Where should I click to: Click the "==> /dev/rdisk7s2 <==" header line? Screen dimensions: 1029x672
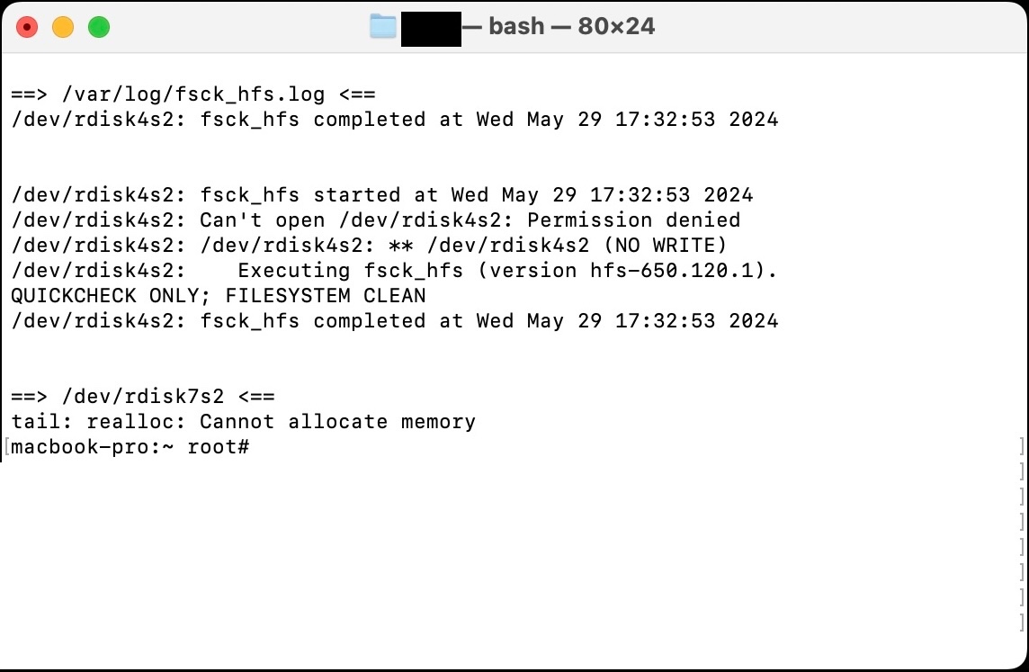pos(143,397)
